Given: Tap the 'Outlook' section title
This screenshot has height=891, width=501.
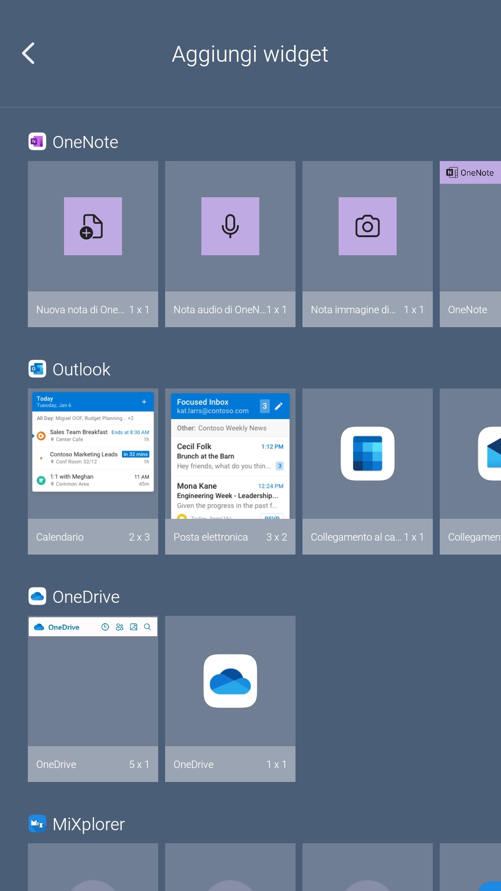Looking at the screenshot, I should tap(82, 369).
